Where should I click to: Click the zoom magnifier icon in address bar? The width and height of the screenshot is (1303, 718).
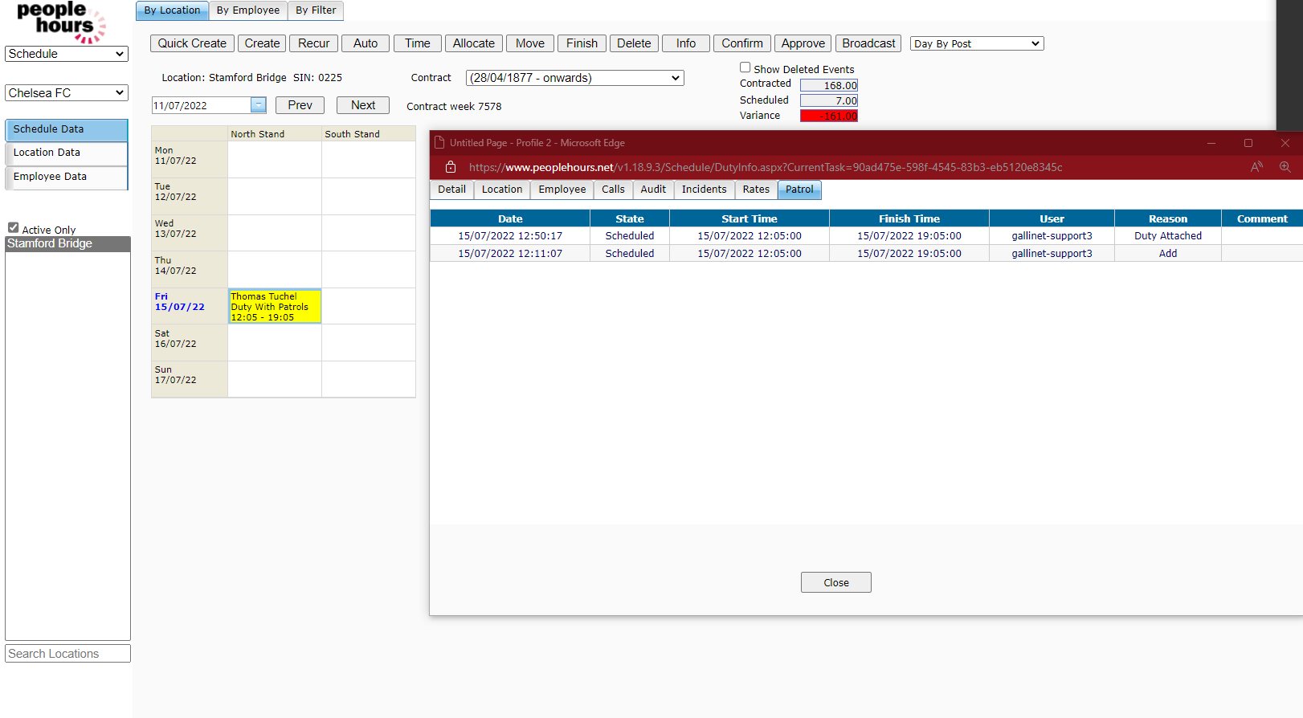(x=1285, y=167)
